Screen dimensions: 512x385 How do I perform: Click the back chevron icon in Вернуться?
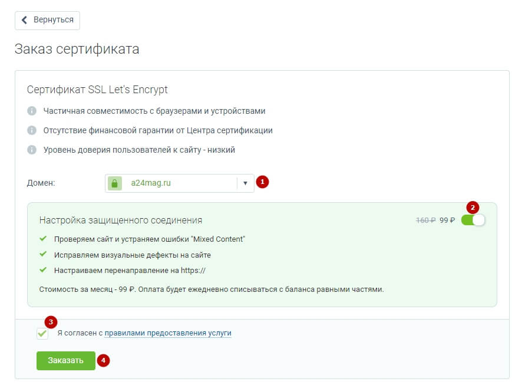(x=24, y=20)
